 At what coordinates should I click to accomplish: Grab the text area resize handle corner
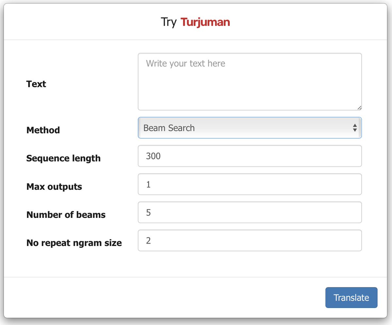pos(359,108)
